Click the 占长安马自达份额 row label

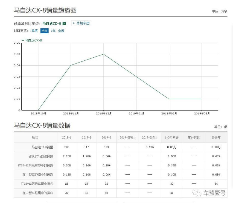click(41, 156)
